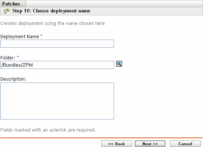Open the folder browse magnifier icon
Viewport: 203px width, 147px height.
[119, 64]
